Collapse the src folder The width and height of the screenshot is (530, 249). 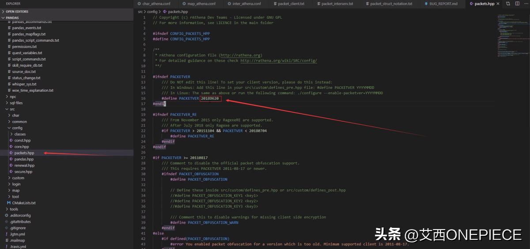click(x=7, y=109)
